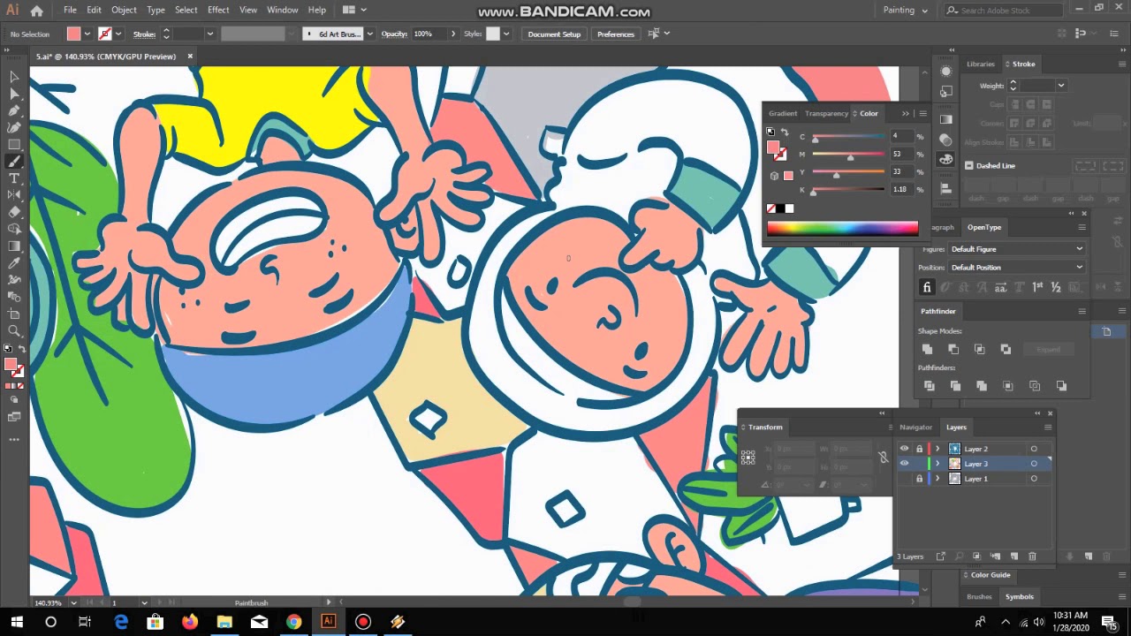Screen dimensions: 1131x636
Task: Select the Type tool
Action: coord(14,178)
